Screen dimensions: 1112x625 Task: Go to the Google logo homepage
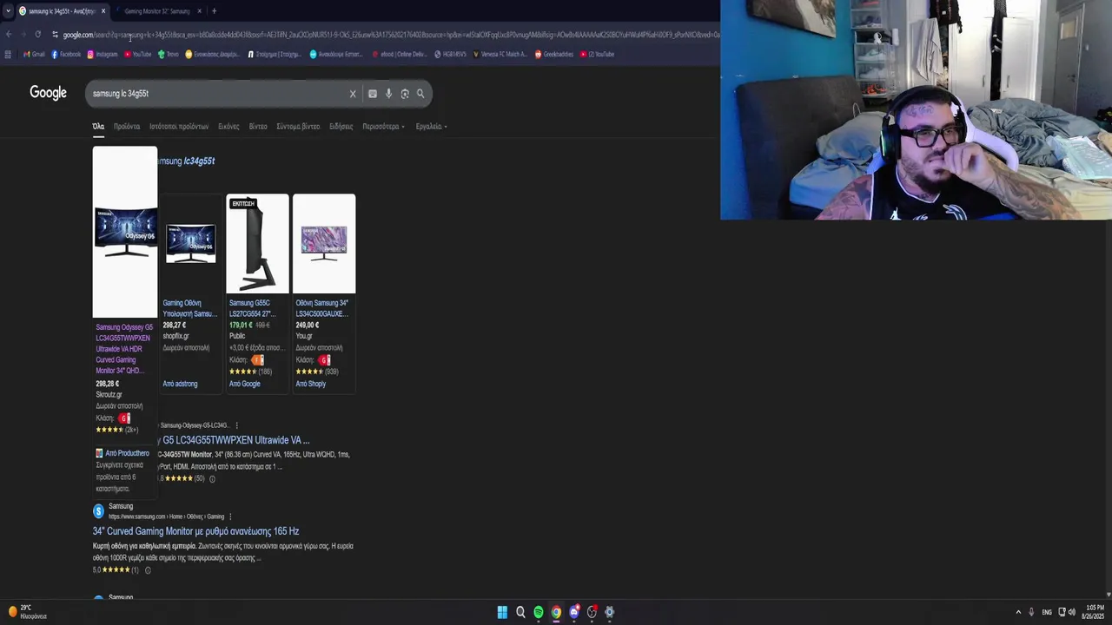click(48, 93)
